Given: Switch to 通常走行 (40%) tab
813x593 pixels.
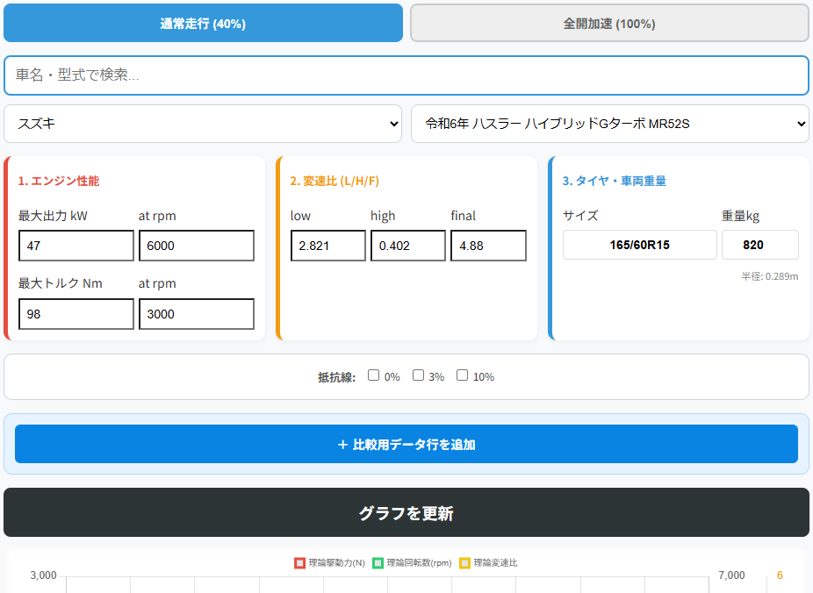Looking at the screenshot, I should pos(203,24).
